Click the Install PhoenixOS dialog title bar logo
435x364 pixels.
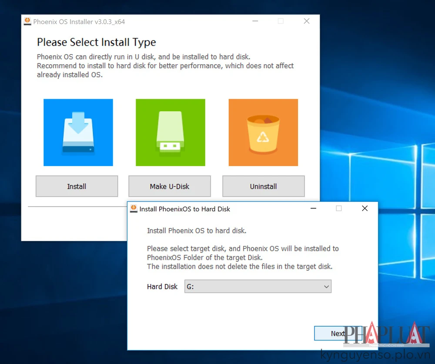(134, 209)
